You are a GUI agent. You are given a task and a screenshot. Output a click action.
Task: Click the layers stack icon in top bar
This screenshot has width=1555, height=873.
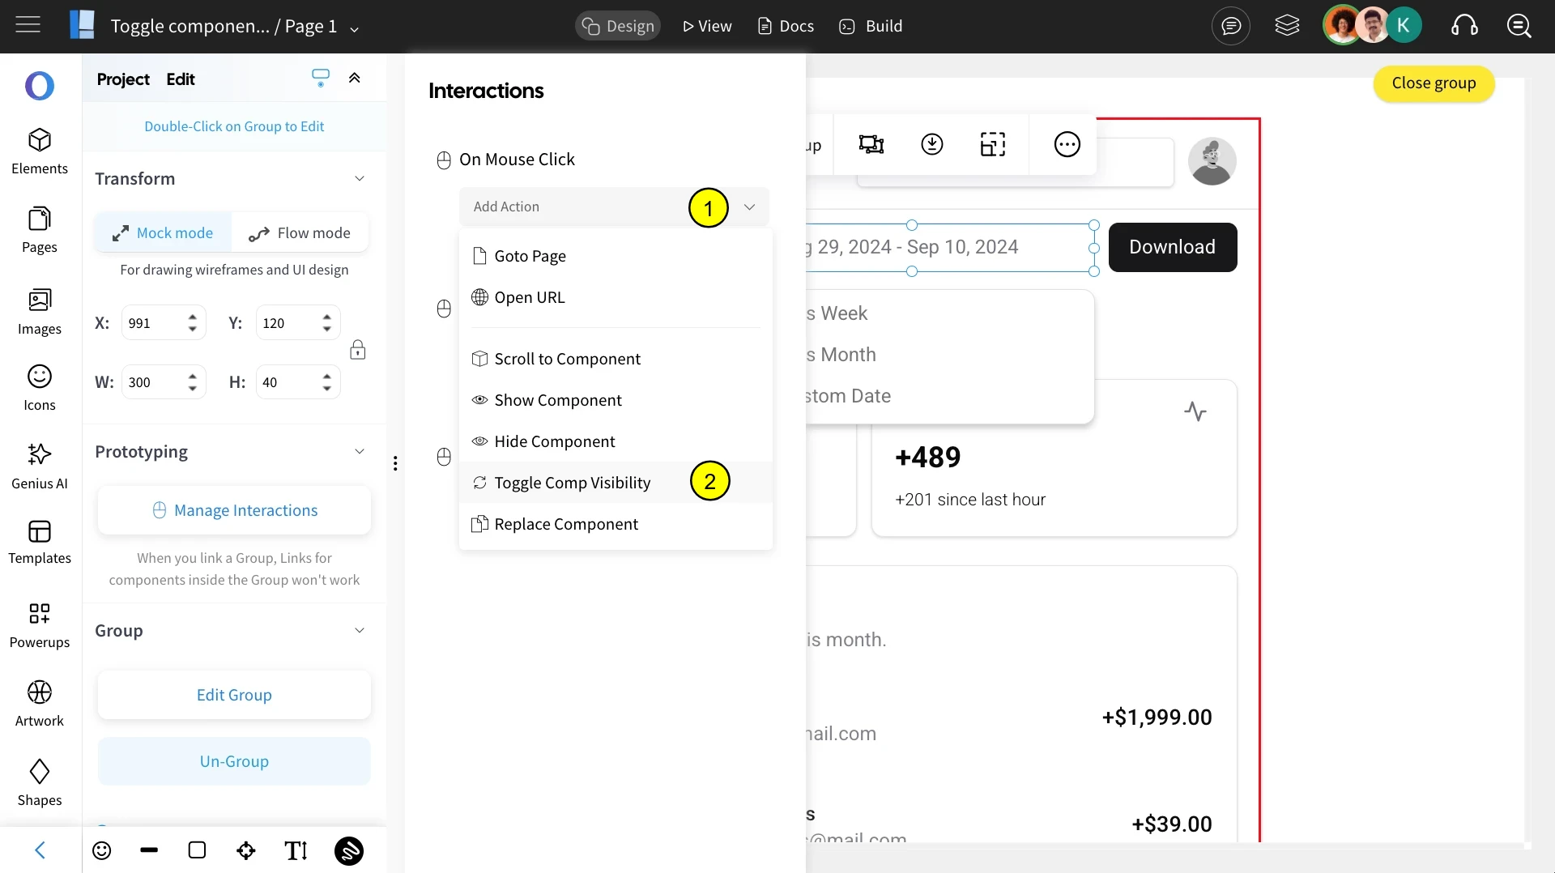[x=1287, y=26]
